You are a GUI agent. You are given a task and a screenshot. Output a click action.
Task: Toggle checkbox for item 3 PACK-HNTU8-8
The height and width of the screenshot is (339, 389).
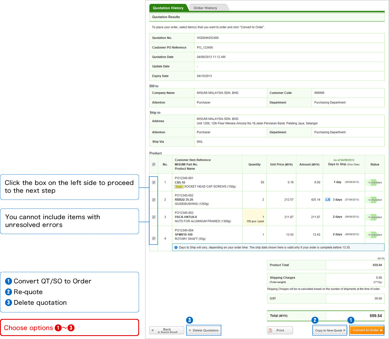point(154,217)
